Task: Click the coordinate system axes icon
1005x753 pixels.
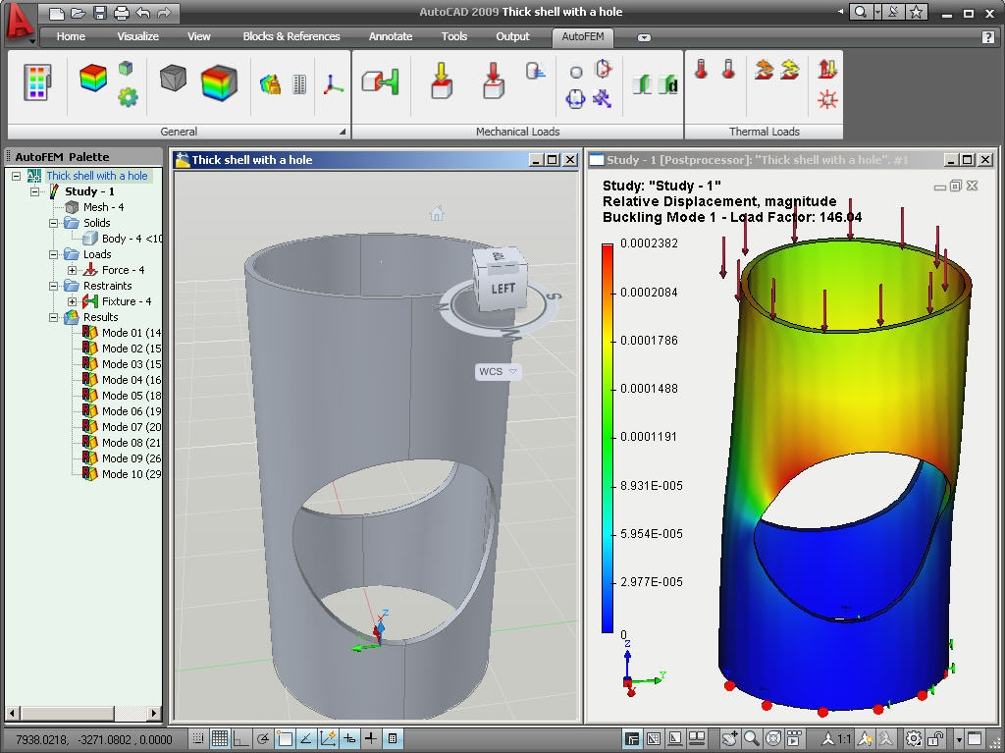Action: point(333,84)
